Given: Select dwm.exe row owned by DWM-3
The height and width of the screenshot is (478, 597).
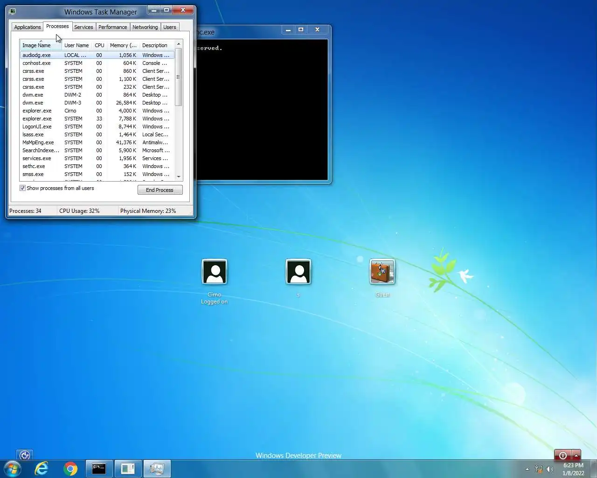Looking at the screenshot, I should pyautogui.click(x=97, y=103).
